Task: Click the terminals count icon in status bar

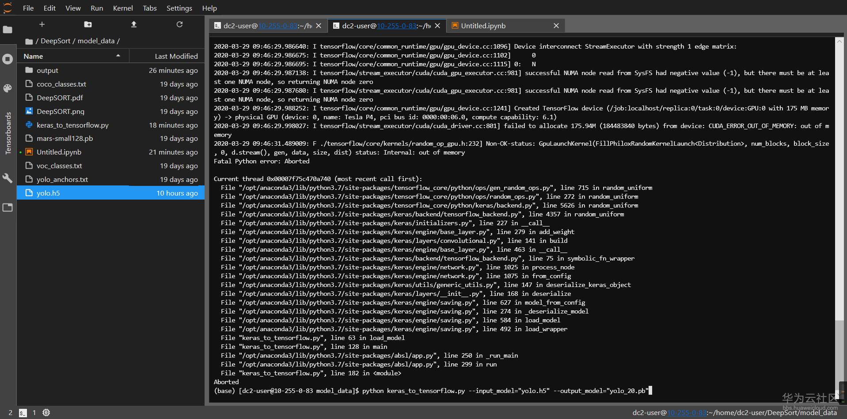Action: coord(23,413)
